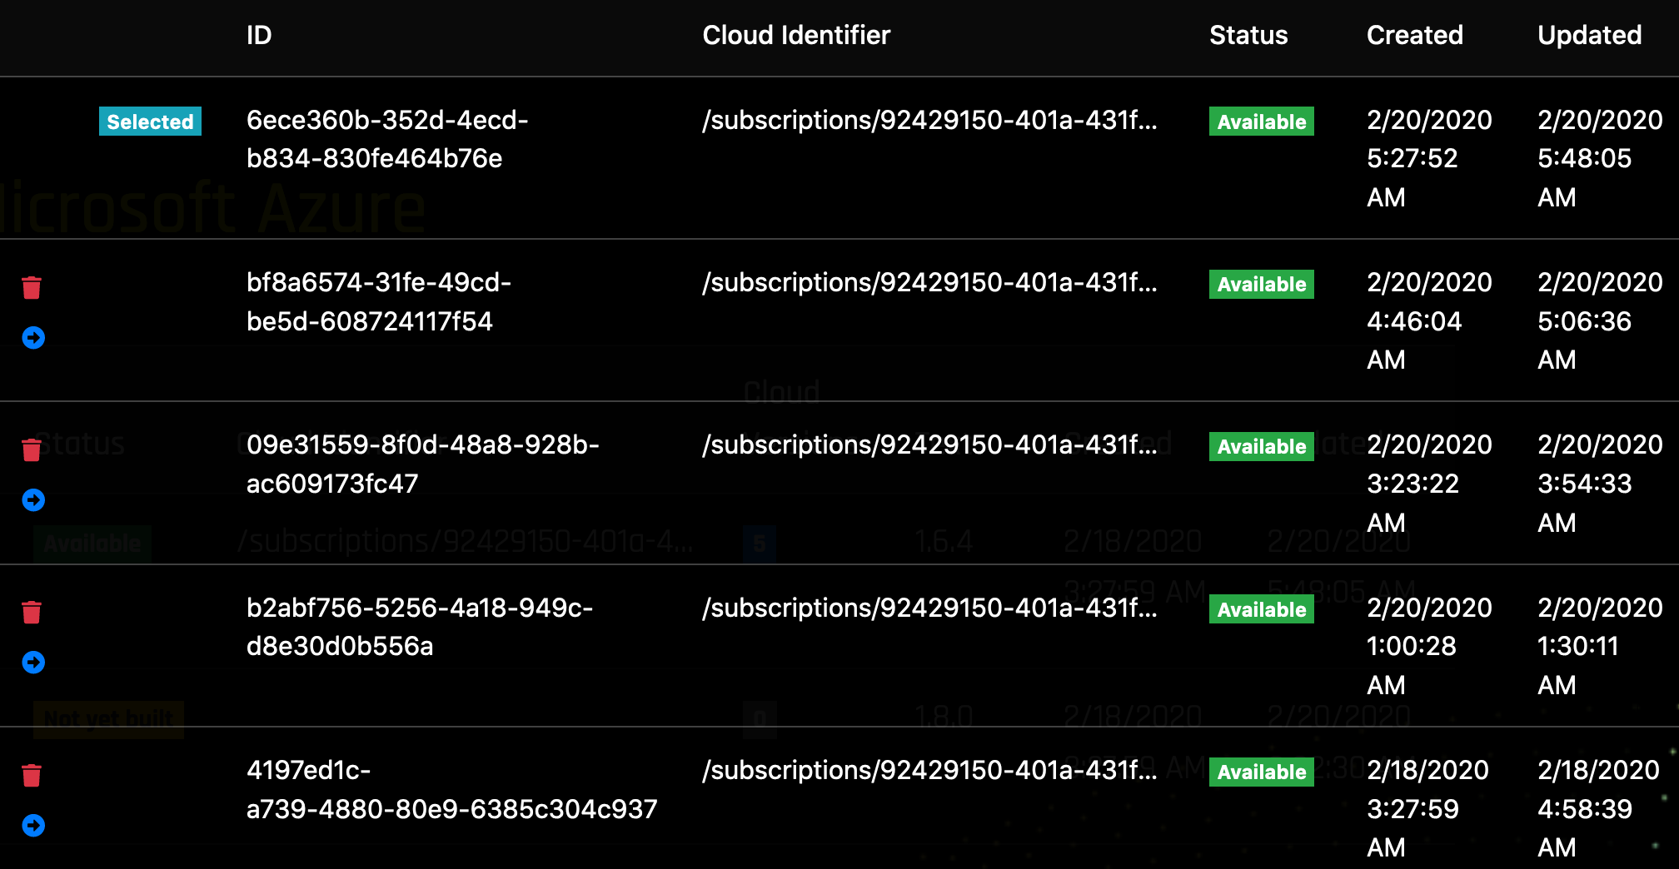Delete the bf8a6574 entry with trash icon
Viewport: 1679px width, 869px height.
pyautogui.click(x=32, y=288)
